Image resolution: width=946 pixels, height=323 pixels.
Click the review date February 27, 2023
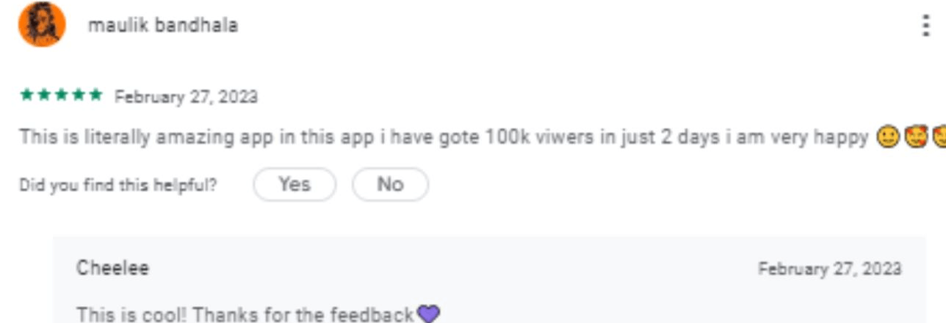(186, 96)
